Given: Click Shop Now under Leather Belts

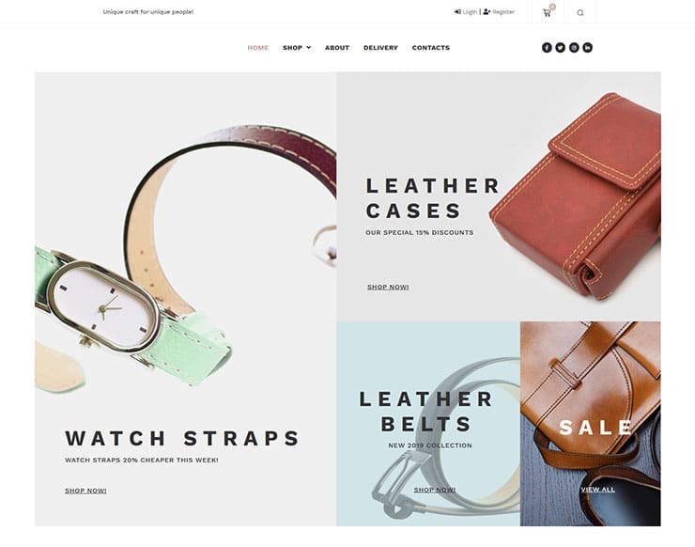Looking at the screenshot, I should click(x=434, y=490).
